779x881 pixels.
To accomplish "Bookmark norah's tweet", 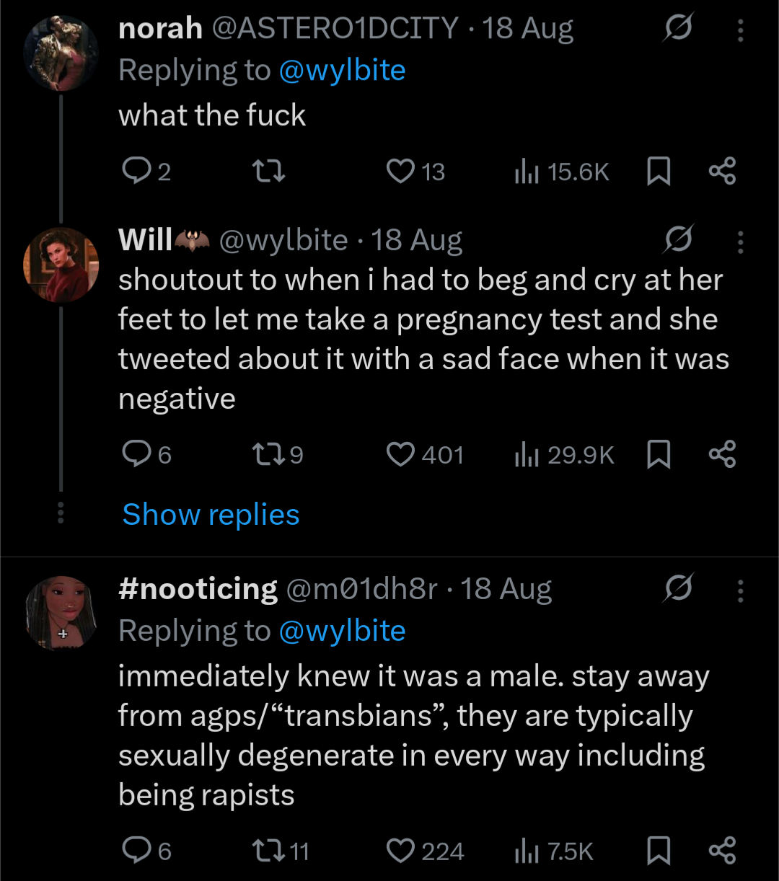I will [x=658, y=172].
